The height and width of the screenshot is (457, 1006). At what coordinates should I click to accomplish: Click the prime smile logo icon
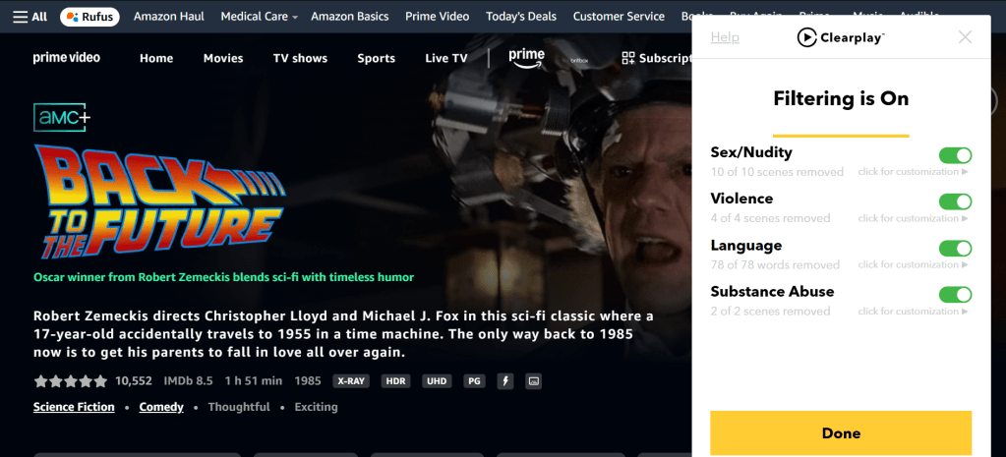(x=527, y=58)
